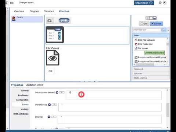Switch to the Overview tab
Screen dimensions: 176x132
point(19,11)
